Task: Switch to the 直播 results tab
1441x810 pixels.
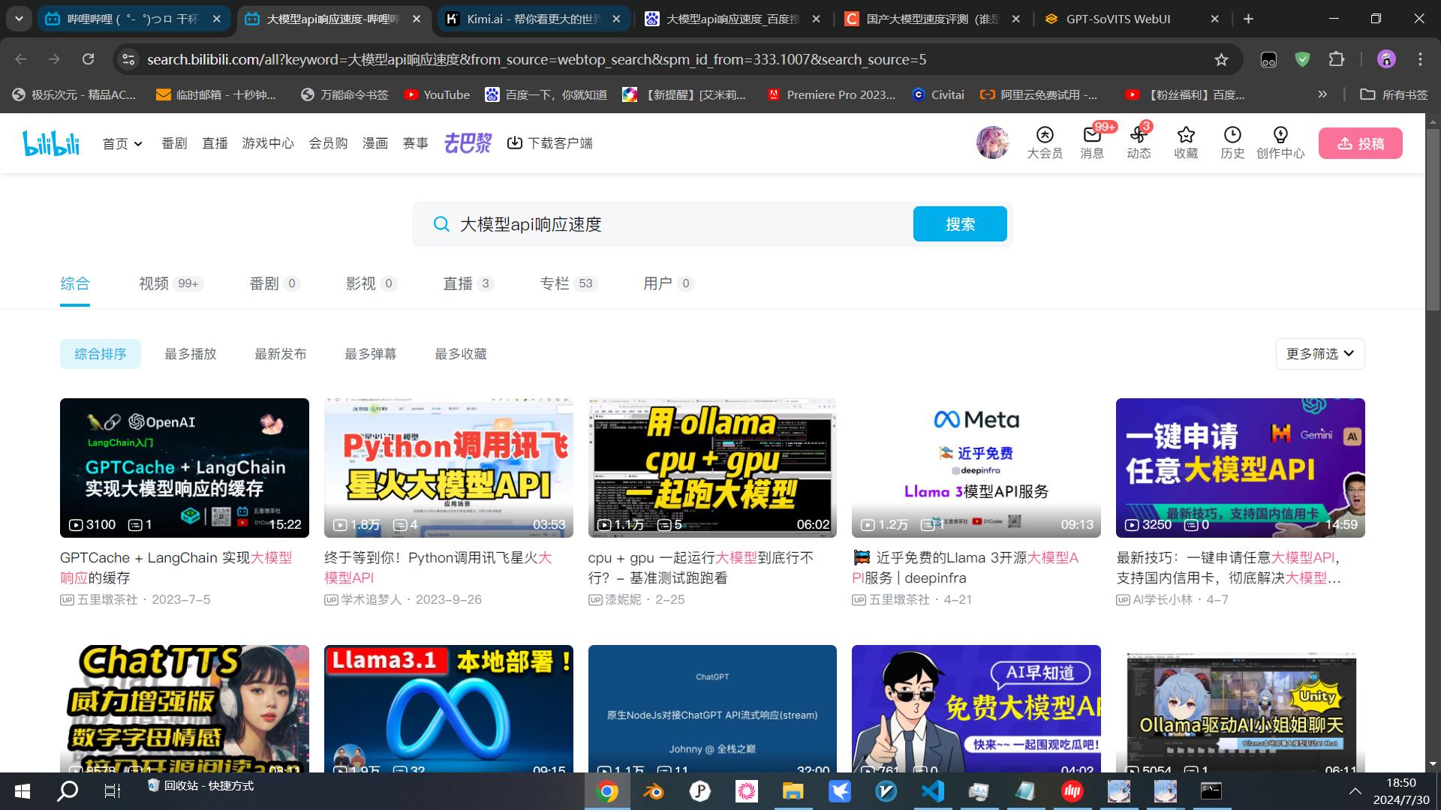Action: (468, 283)
